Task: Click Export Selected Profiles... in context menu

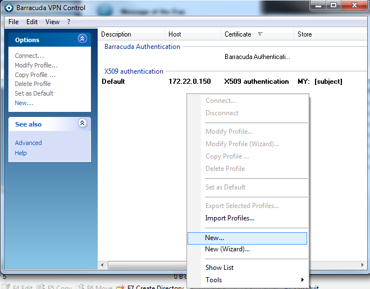Action: point(247,206)
